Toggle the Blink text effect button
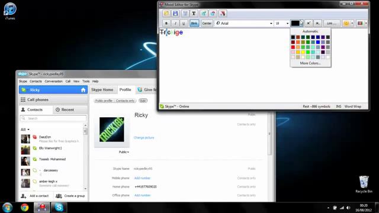The height and width of the screenshot is (213, 379). [x=194, y=23]
